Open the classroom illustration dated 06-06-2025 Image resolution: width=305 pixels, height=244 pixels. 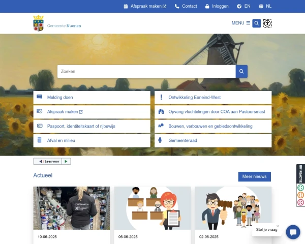[x=152, y=208]
